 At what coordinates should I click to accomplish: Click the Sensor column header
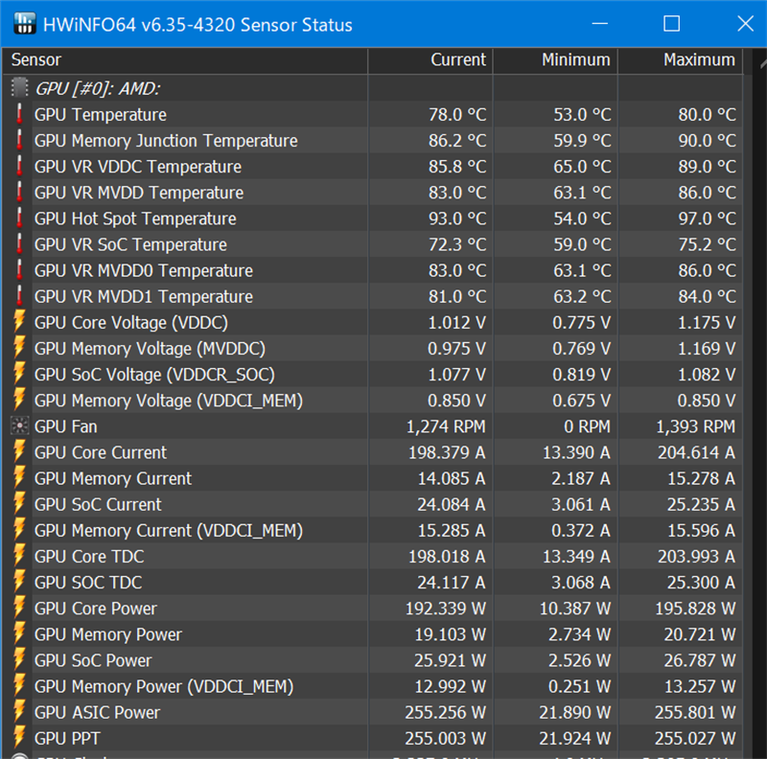pos(185,60)
